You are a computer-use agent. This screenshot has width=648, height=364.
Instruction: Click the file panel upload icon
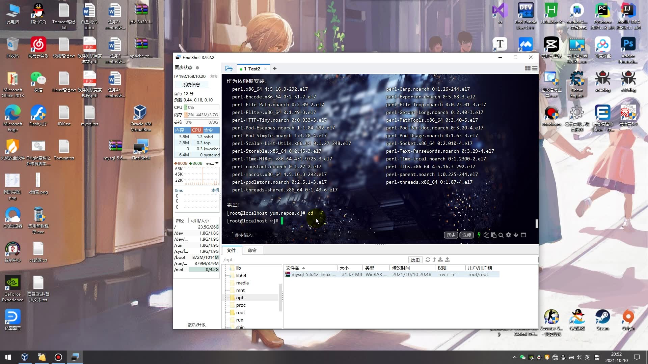click(448, 260)
